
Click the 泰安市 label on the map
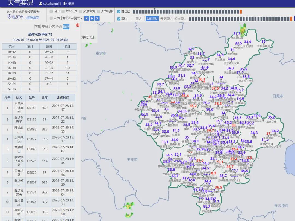pos(101,53)
